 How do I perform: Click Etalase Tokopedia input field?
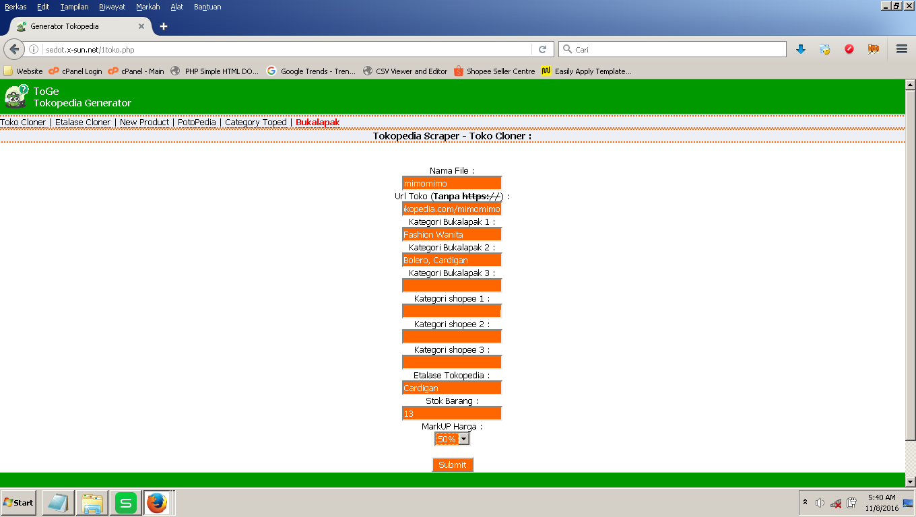(452, 388)
